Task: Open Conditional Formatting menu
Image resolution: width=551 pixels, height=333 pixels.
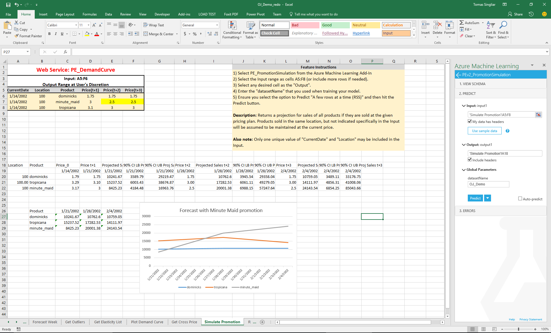Action: pos(232,30)
